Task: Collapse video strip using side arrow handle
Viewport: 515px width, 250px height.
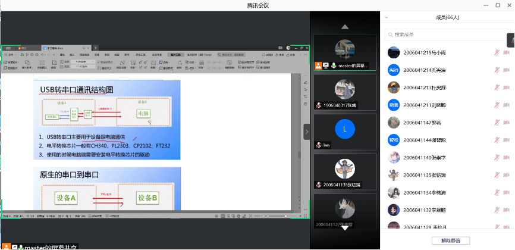Action: point(307,131)
